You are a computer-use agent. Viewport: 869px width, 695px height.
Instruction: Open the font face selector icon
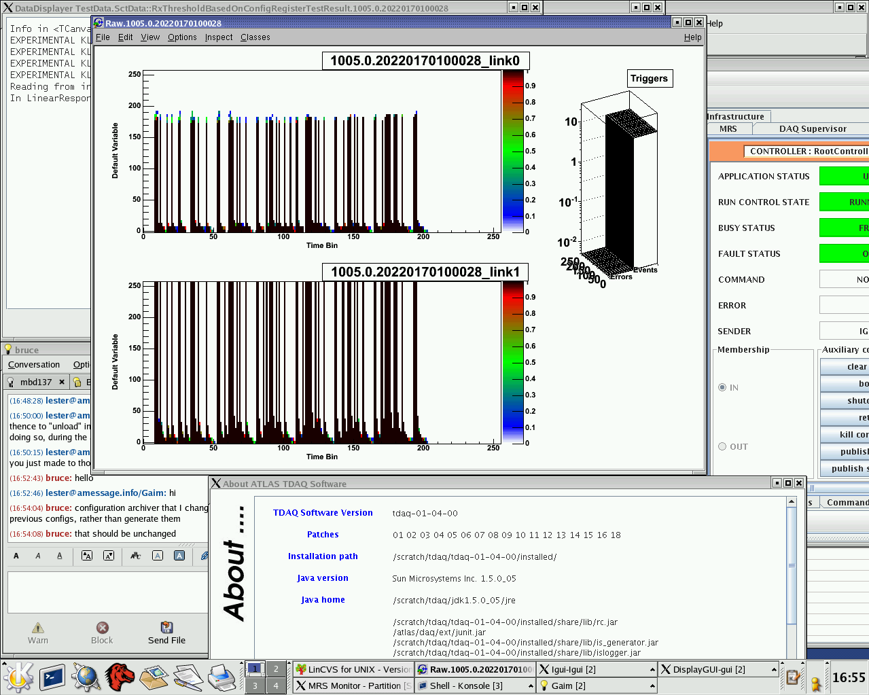tap(135, 556)
